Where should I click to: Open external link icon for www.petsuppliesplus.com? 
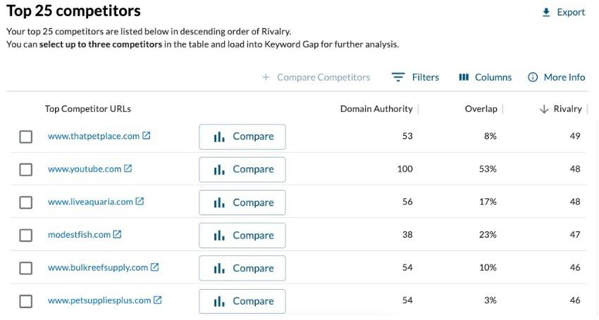(x=158, y=300)
